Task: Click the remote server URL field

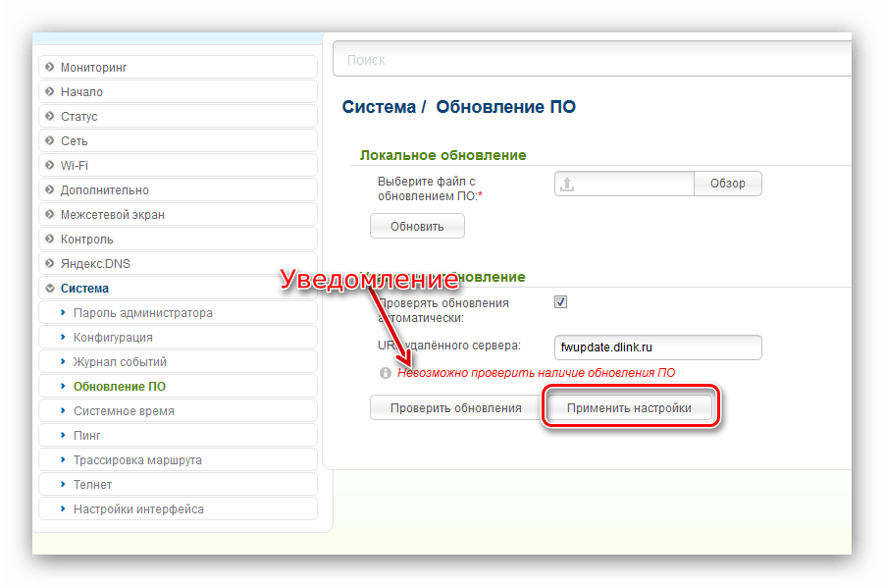Action: pos(658,347)
